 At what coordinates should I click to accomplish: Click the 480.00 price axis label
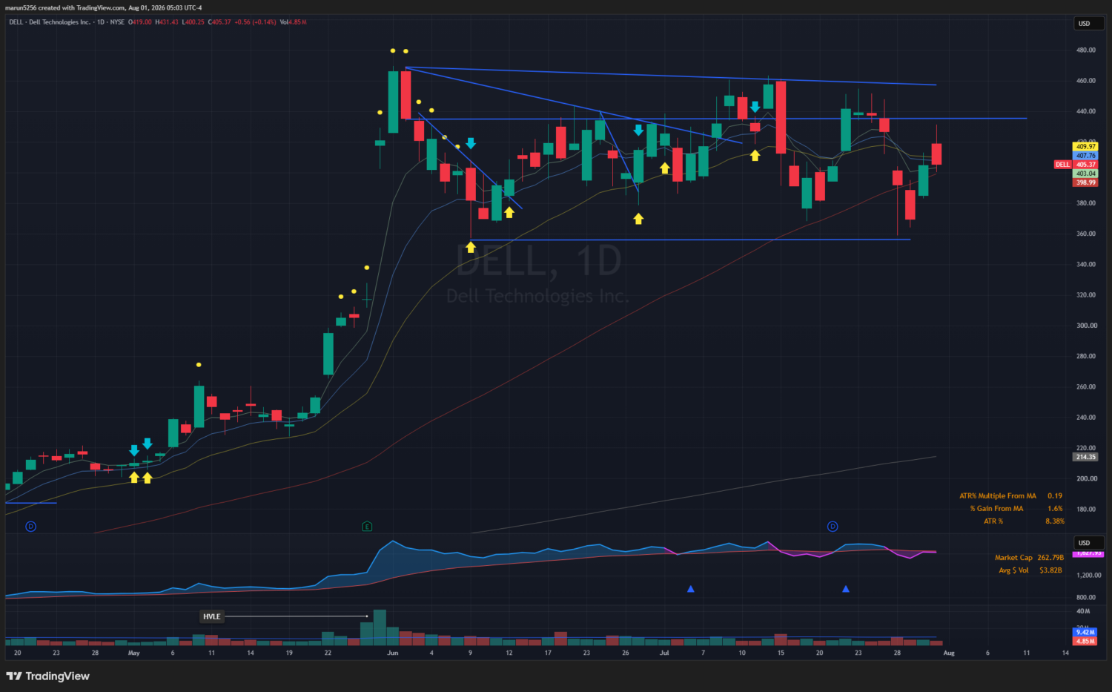pos(1086,50)
